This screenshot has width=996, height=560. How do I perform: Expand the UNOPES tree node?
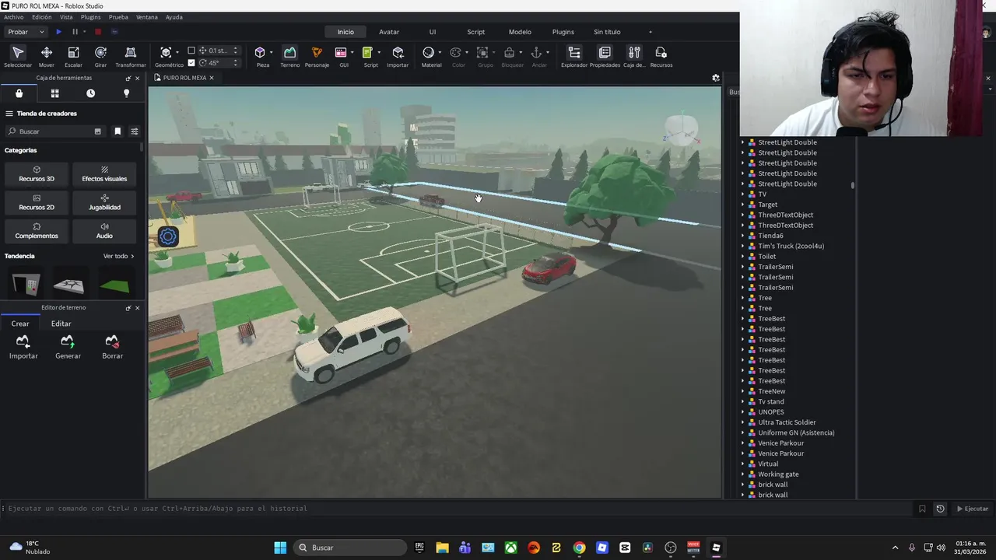742,412
